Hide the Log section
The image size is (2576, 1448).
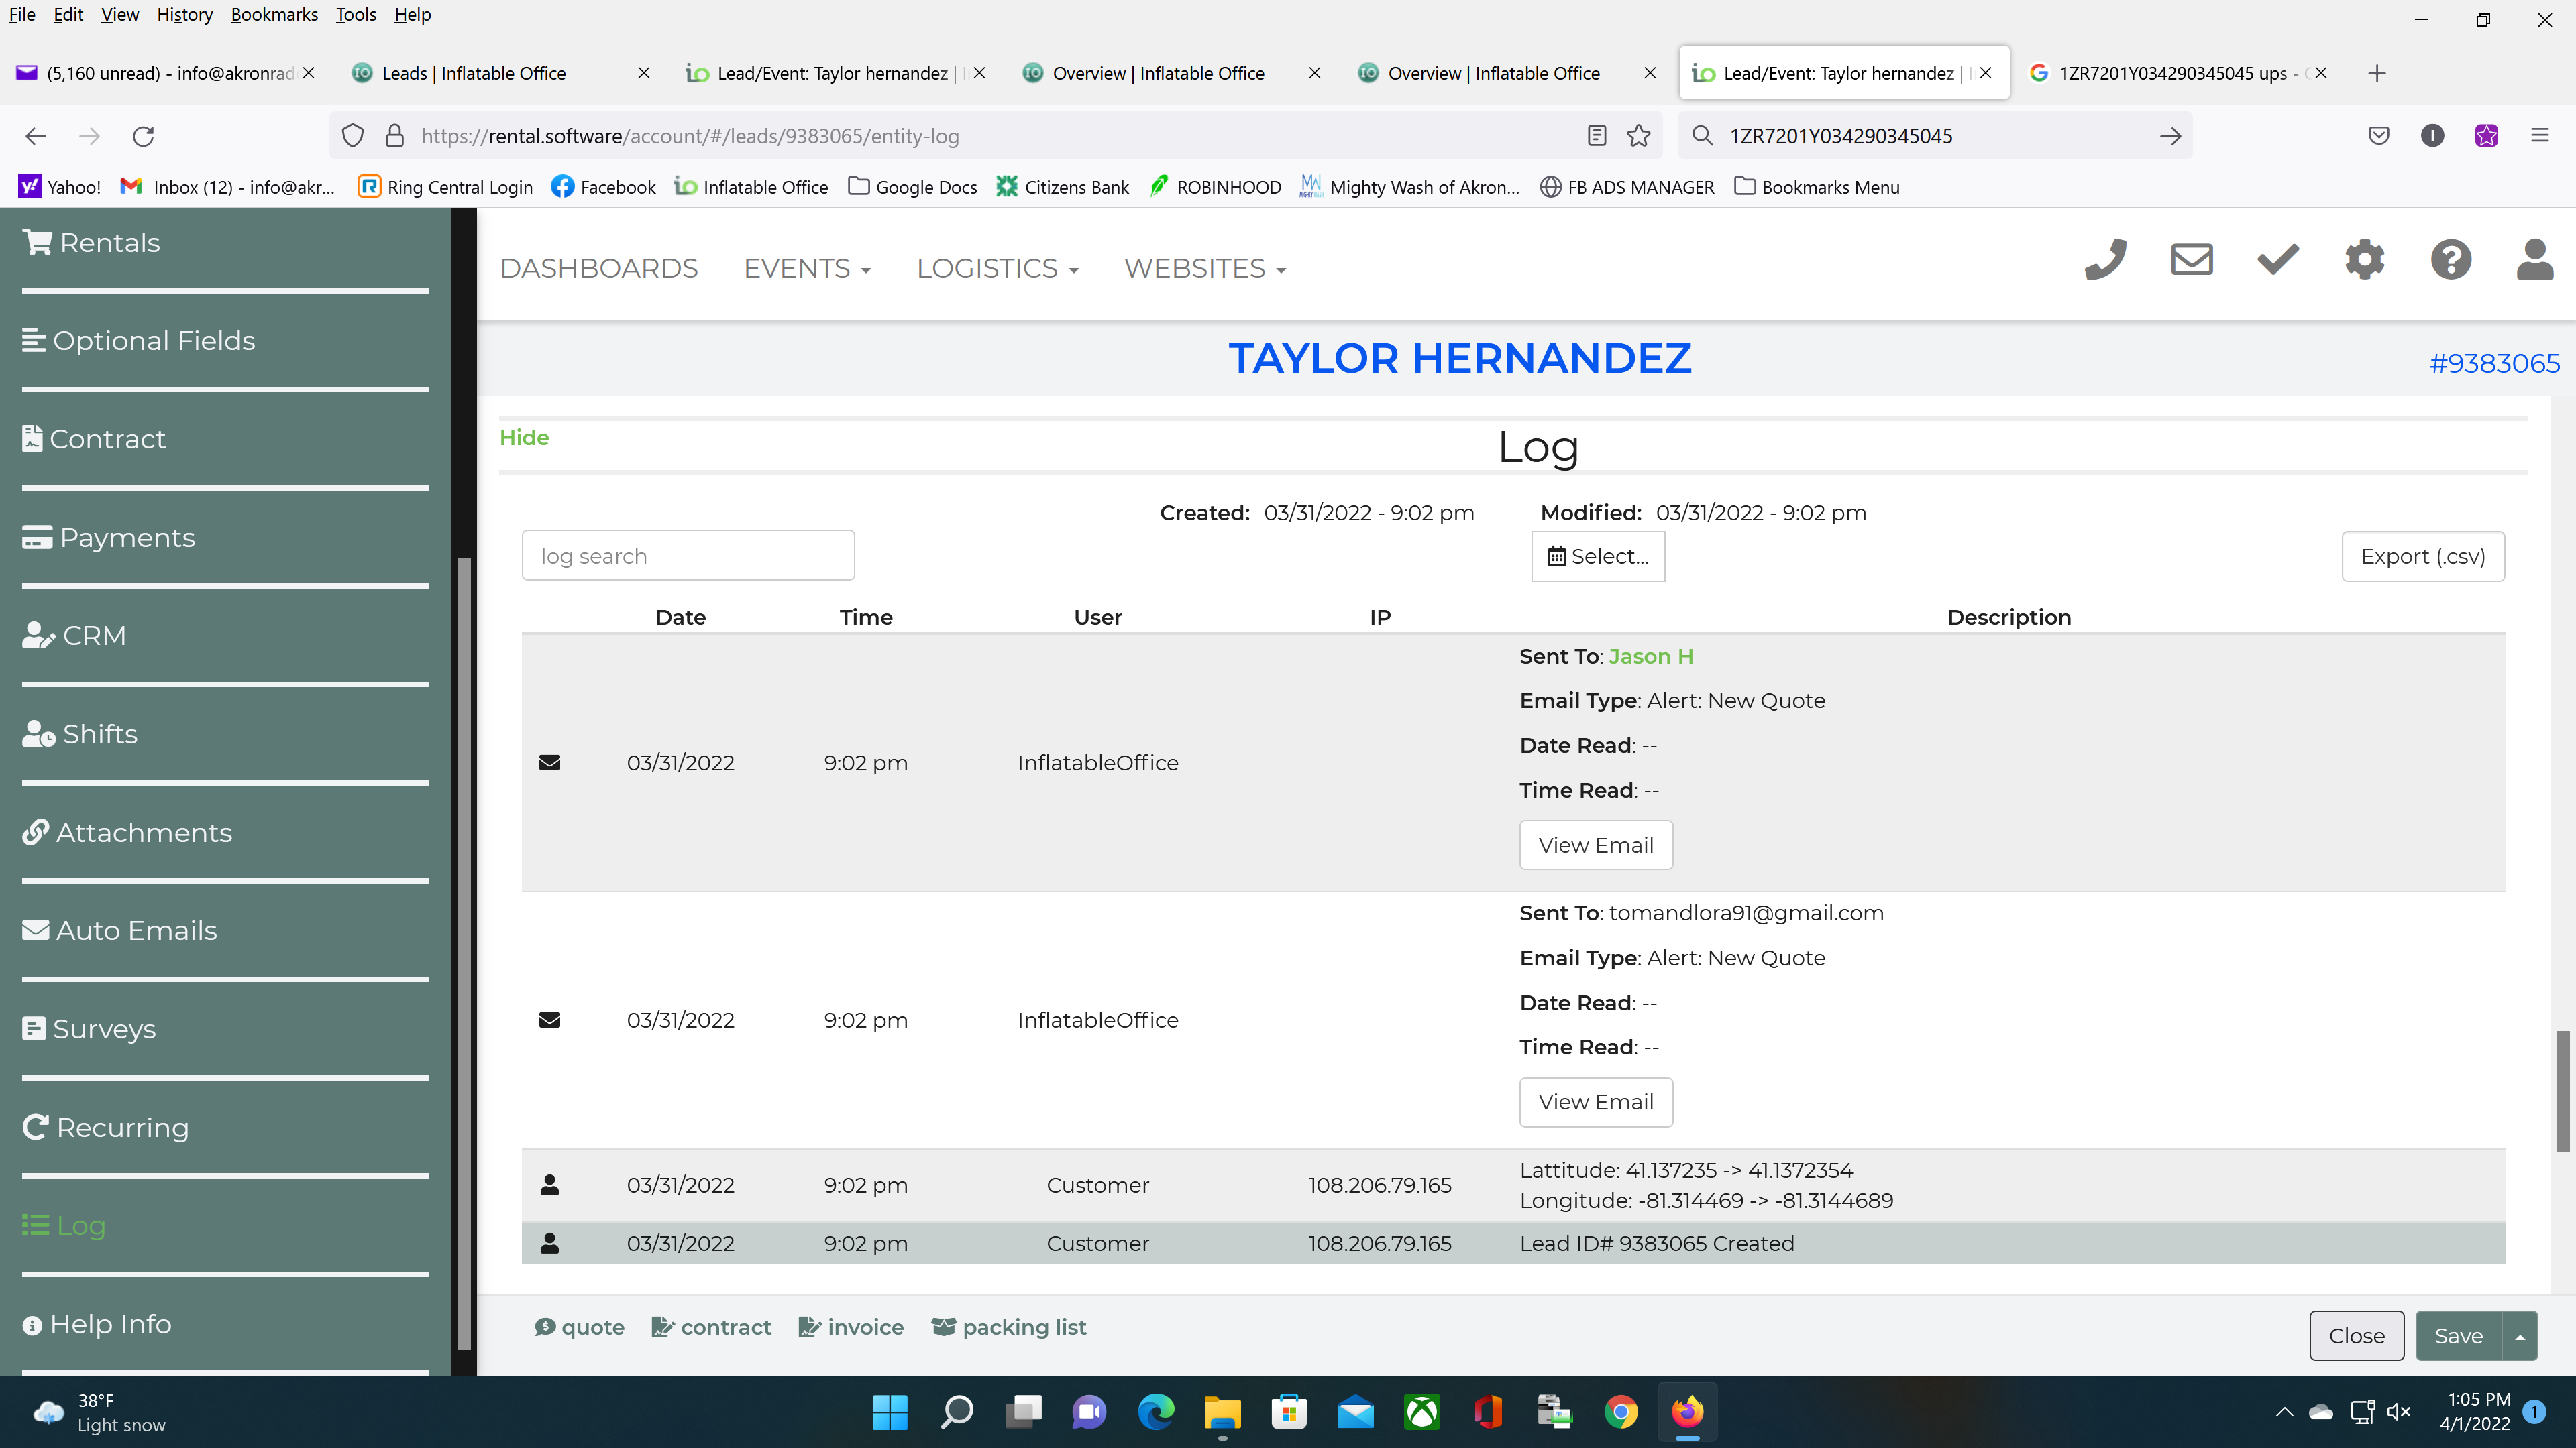click(x=524, y=438)
